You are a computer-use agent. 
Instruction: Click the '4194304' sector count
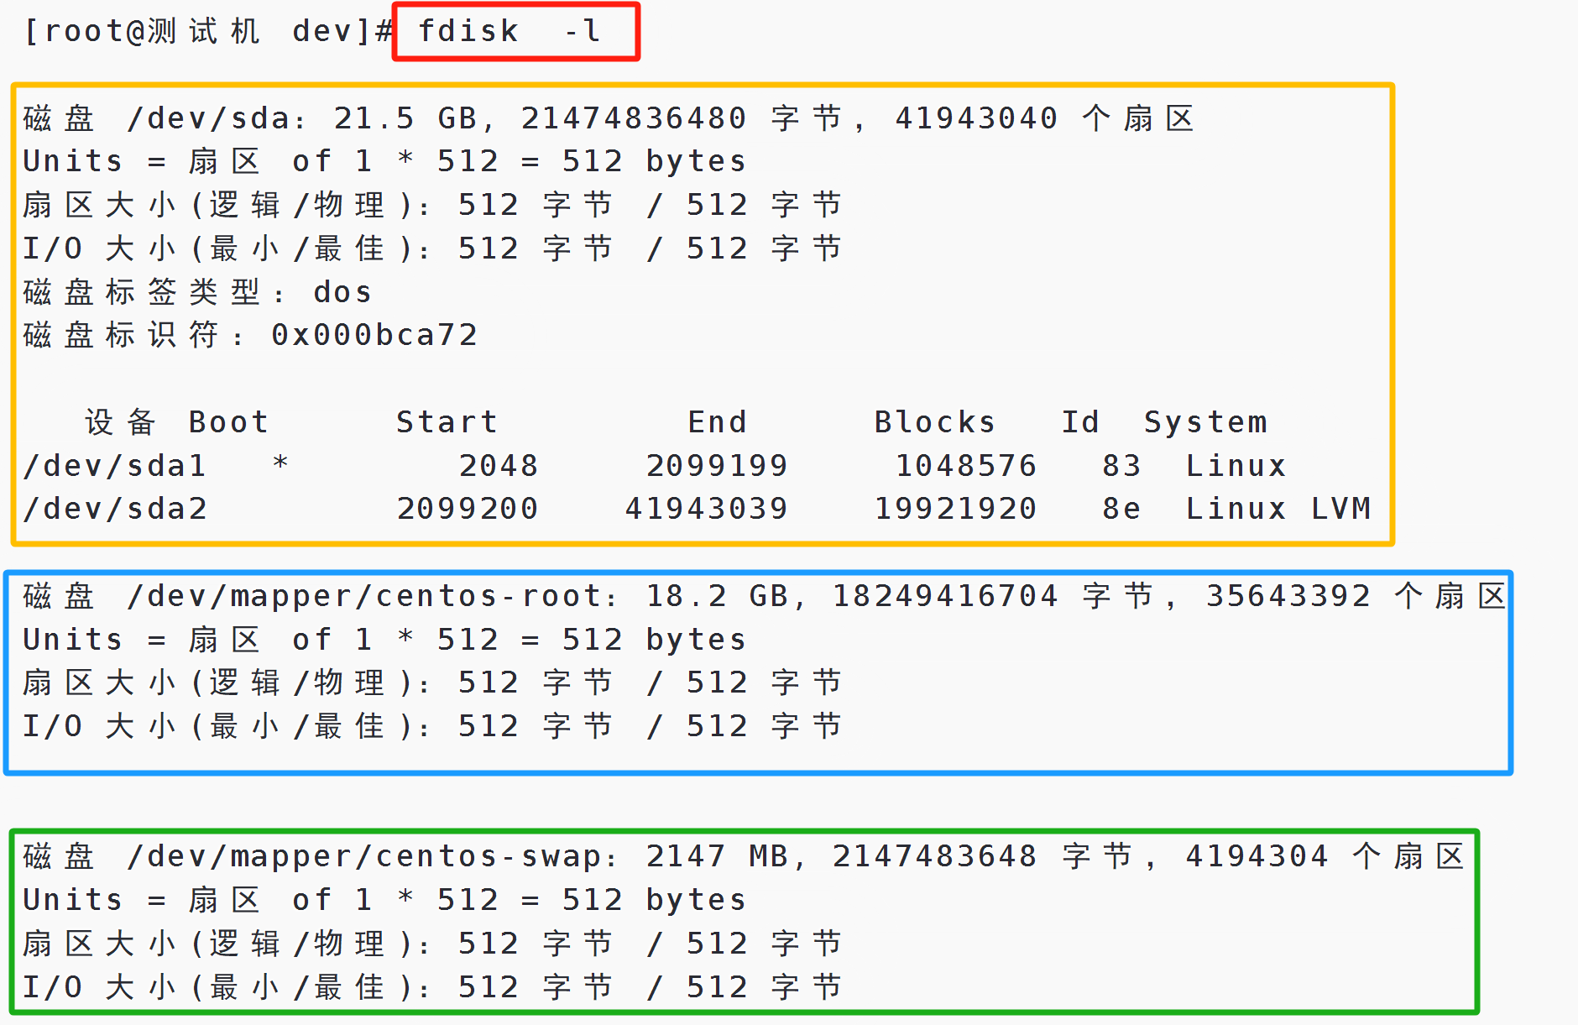1257,857
